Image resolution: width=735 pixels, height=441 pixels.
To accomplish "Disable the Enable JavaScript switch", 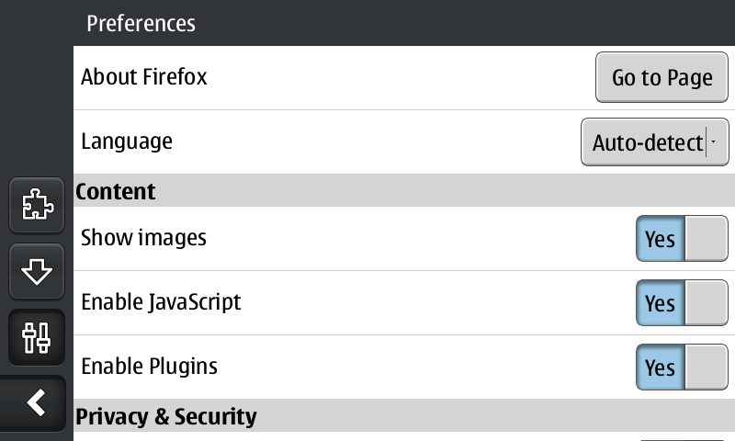I will point(682,303).
